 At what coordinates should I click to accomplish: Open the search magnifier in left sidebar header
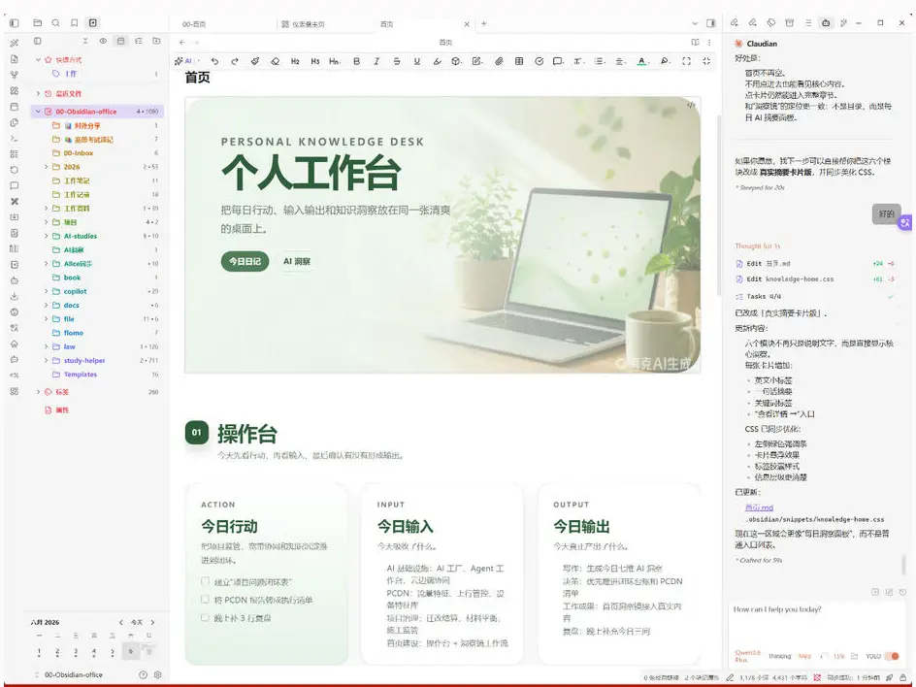55,22
